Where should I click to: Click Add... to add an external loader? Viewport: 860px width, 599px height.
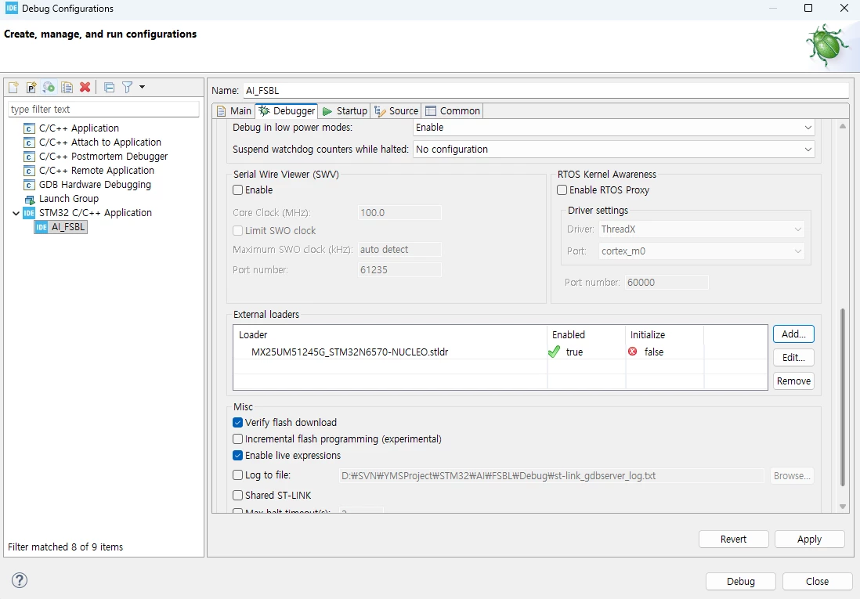793,334
